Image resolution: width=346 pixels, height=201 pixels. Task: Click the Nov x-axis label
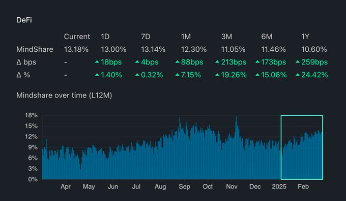point(232,187)
